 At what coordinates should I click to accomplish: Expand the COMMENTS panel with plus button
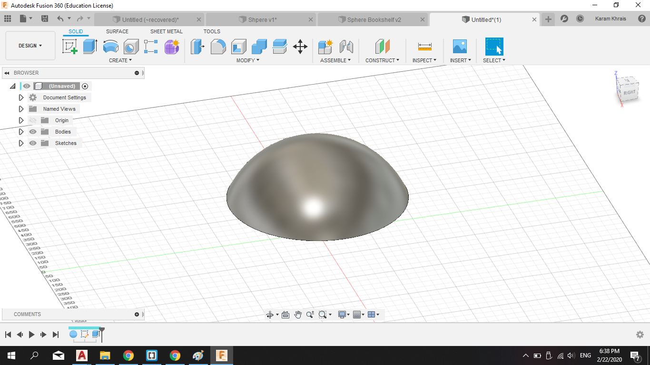point(137,314)
